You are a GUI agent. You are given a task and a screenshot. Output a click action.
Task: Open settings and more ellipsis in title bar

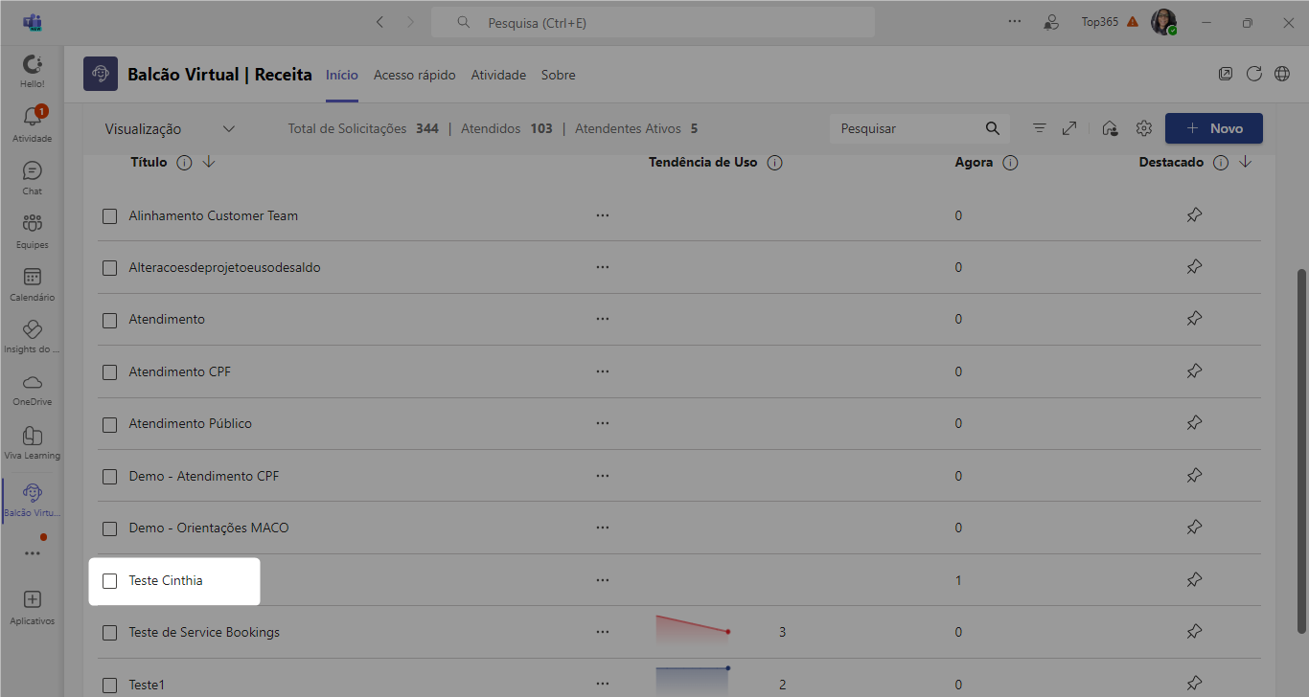[x=1015, y=21]
